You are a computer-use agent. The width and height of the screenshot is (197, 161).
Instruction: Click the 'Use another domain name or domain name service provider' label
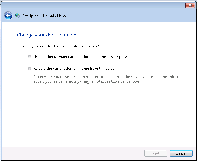(x=83, y=57)
